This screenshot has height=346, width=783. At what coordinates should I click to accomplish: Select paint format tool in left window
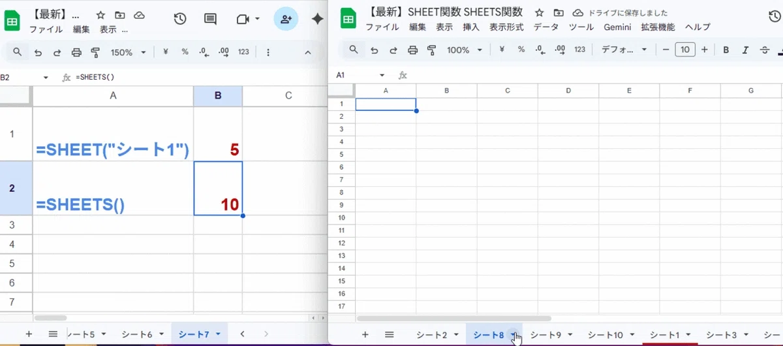tap(96, 52)
